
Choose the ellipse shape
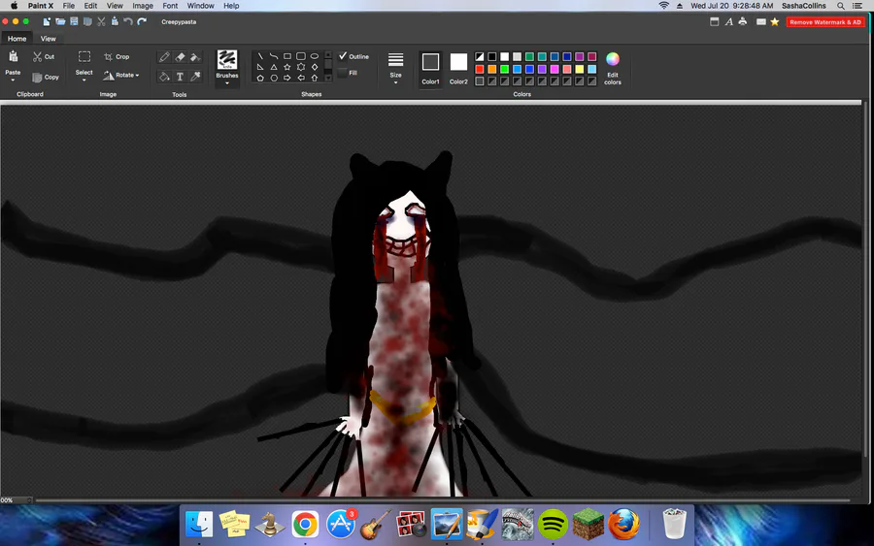point(315,56)
